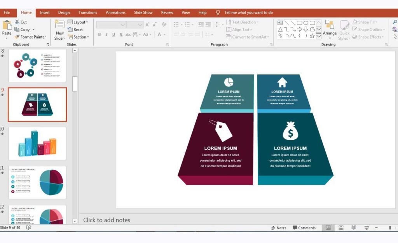The width and height of the screenshot is (398, 243).
Task: Open the Font Color dropdown
Action: [x=161, y=34]
